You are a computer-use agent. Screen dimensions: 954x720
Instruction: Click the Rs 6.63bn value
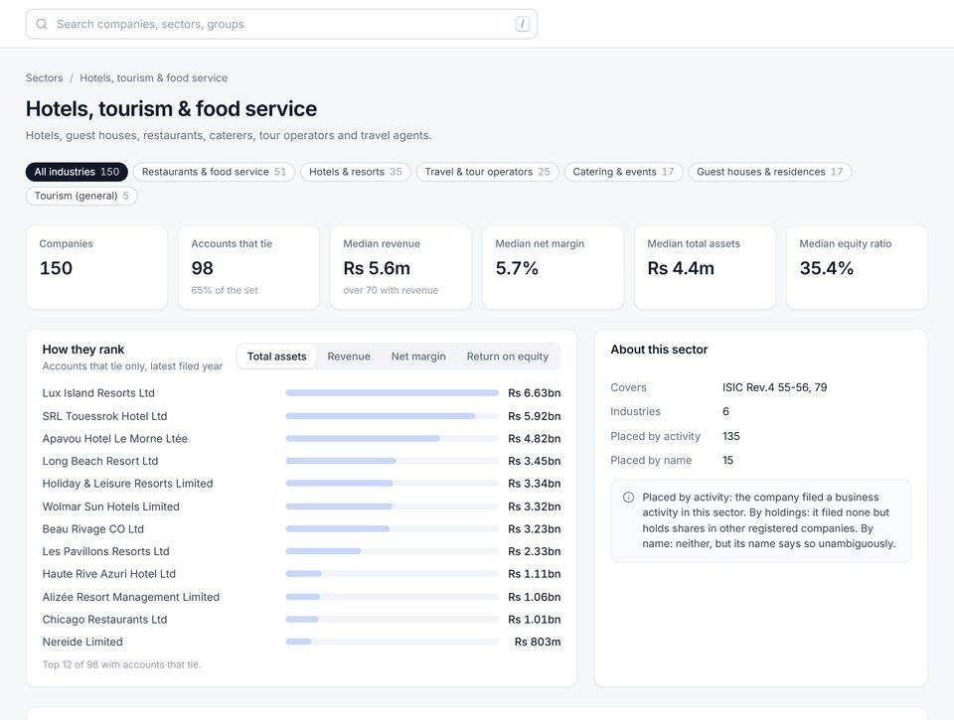(x=535, y=393)
